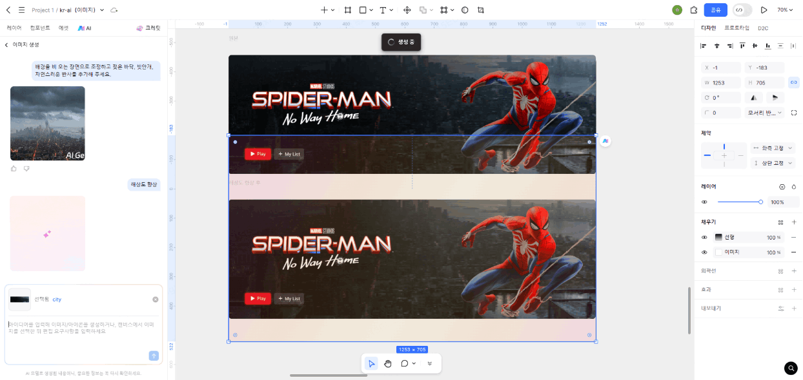The height and width of the screenshot is (380, 803).
Task: Add a new fill with plus
Action: pos(794,222)
